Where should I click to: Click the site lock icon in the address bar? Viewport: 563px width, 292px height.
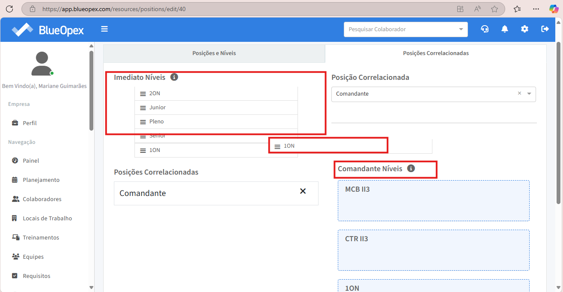[32, 9]
